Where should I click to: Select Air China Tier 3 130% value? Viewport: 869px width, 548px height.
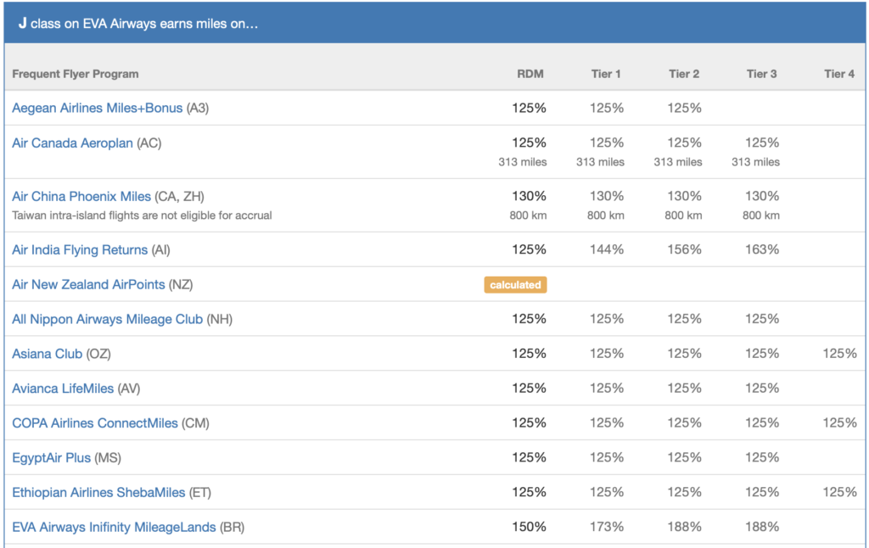coord(761,196)
